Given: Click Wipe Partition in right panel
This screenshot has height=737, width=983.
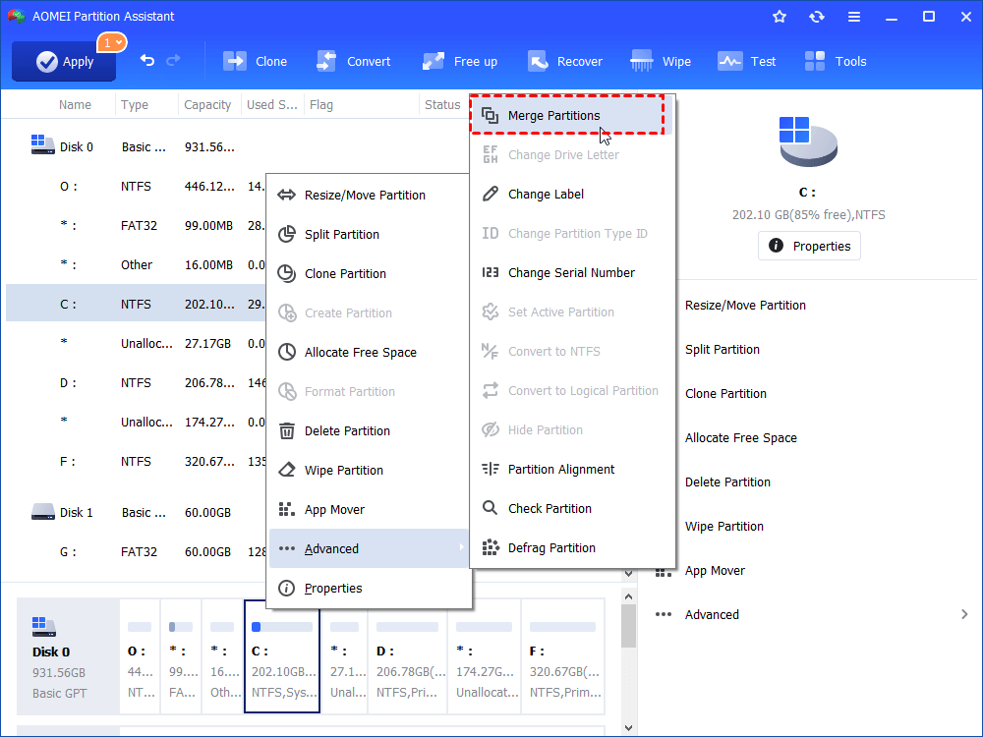Looking at the screenshot, I should click(x=724, y=527).
